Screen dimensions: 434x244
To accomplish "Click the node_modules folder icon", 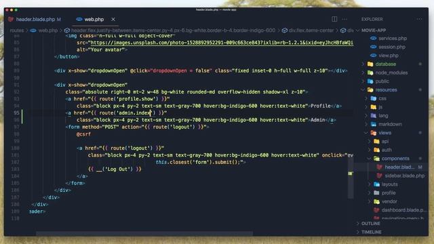I will click(370, 73).
